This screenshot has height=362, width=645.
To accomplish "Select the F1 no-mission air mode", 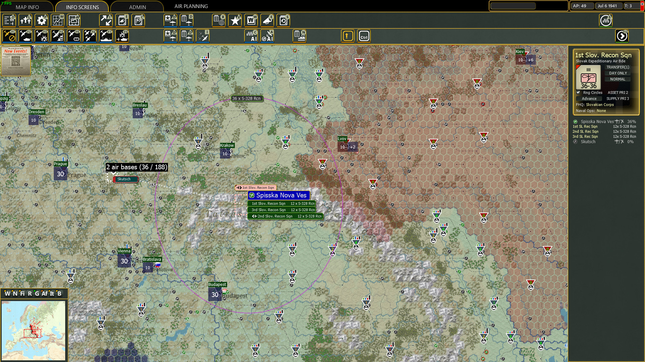I will click(9, 36).
